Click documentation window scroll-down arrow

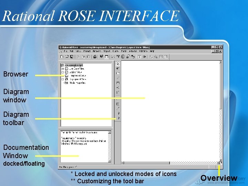click(110, 161)
